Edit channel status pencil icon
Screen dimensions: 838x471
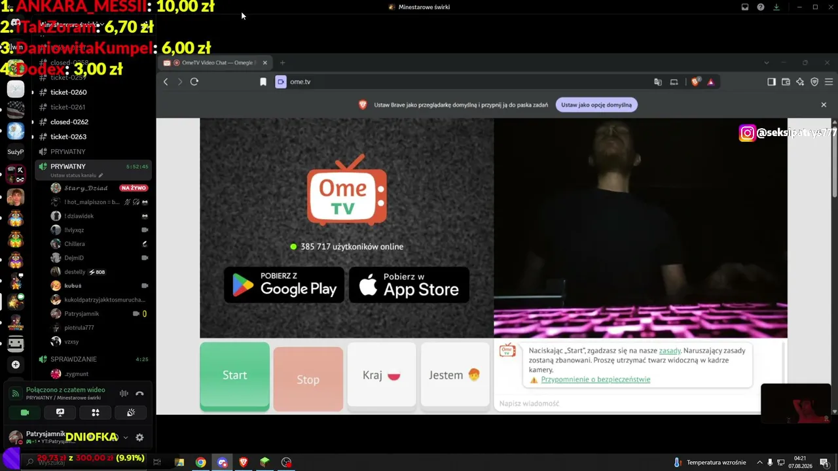101,176
